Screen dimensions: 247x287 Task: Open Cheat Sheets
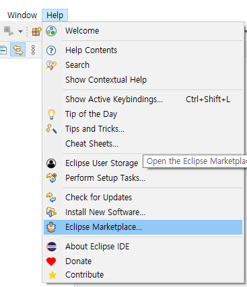pos(143,144)
